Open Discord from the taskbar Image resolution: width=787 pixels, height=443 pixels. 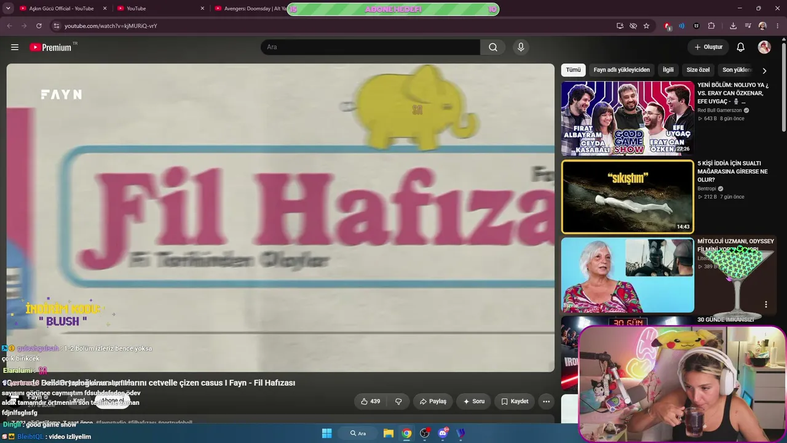[443, 433]
